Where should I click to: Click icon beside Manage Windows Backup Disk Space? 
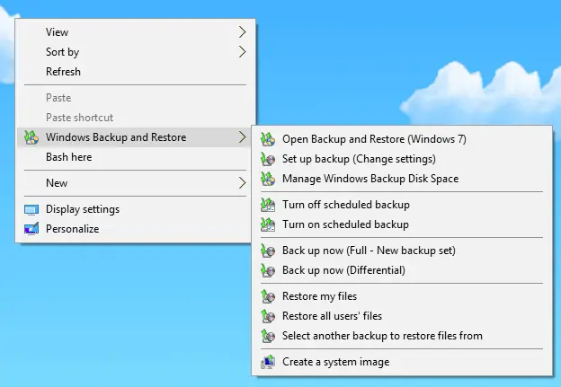268,179
